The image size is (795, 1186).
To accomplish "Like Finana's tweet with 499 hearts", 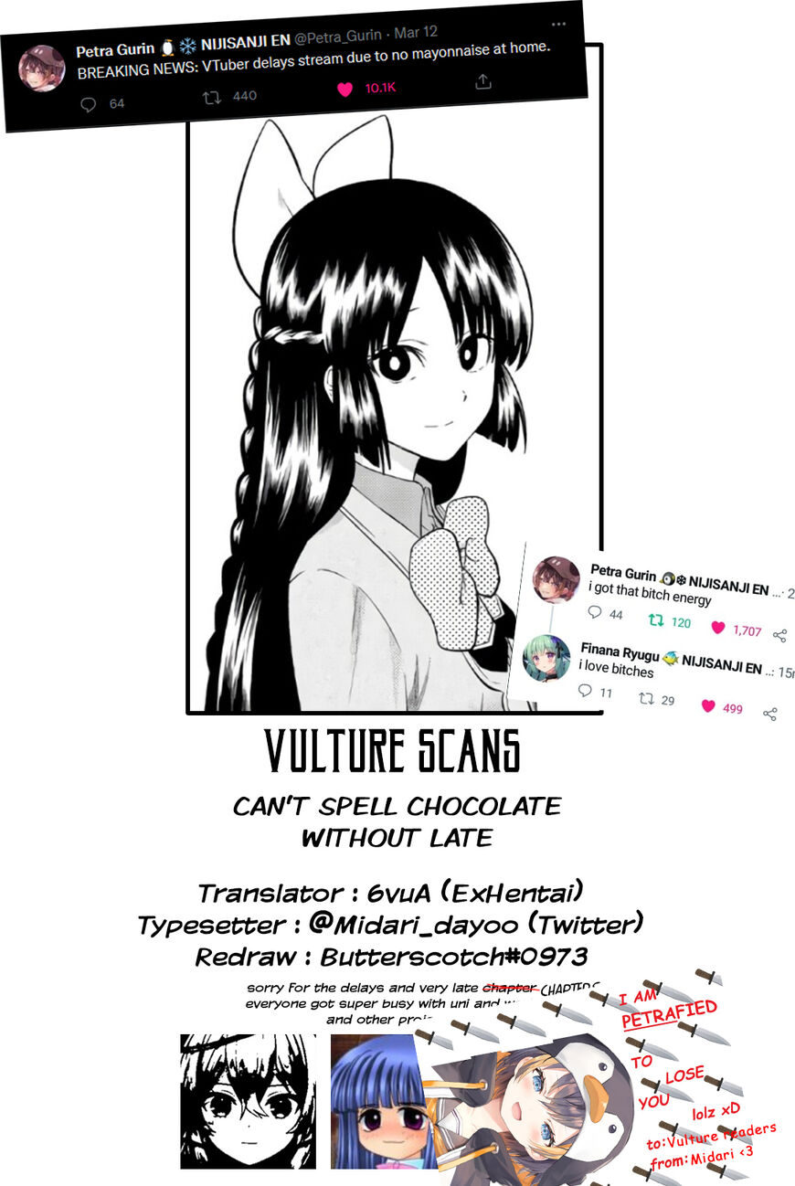I will tap(708, 706).
